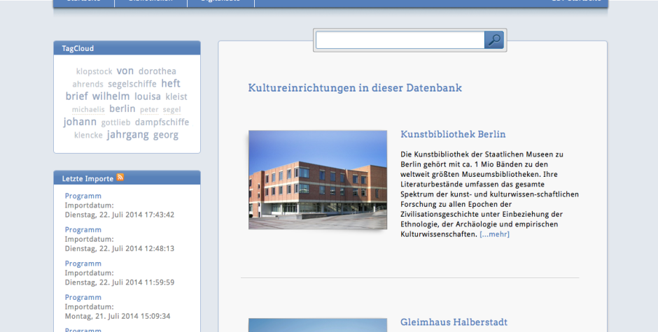Click the magnifier search button
Screen dimensions: 658x332
(x=494, y=41)
